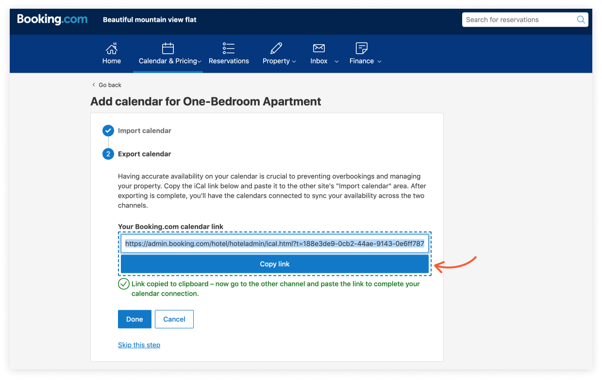This screenshot has width=602, height=380.
Task: Click the Add calendar for One-Bedroom Apartment heading
Action: pyautogui.click(x=206, y=102)
